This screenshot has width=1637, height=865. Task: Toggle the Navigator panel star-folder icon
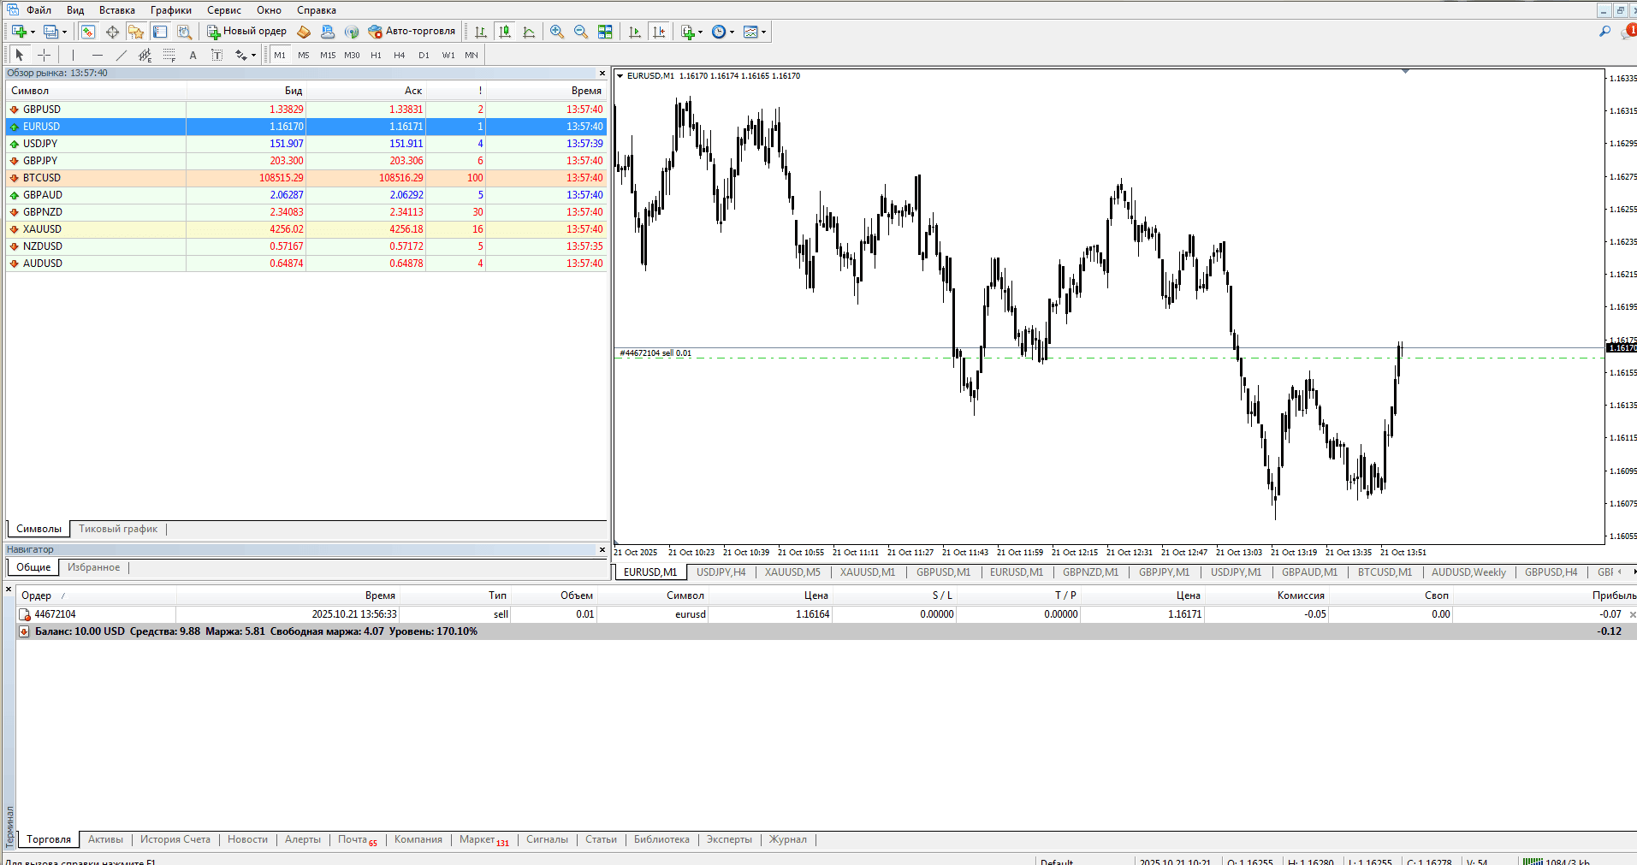pyautogui.click(x=135, y=32)
